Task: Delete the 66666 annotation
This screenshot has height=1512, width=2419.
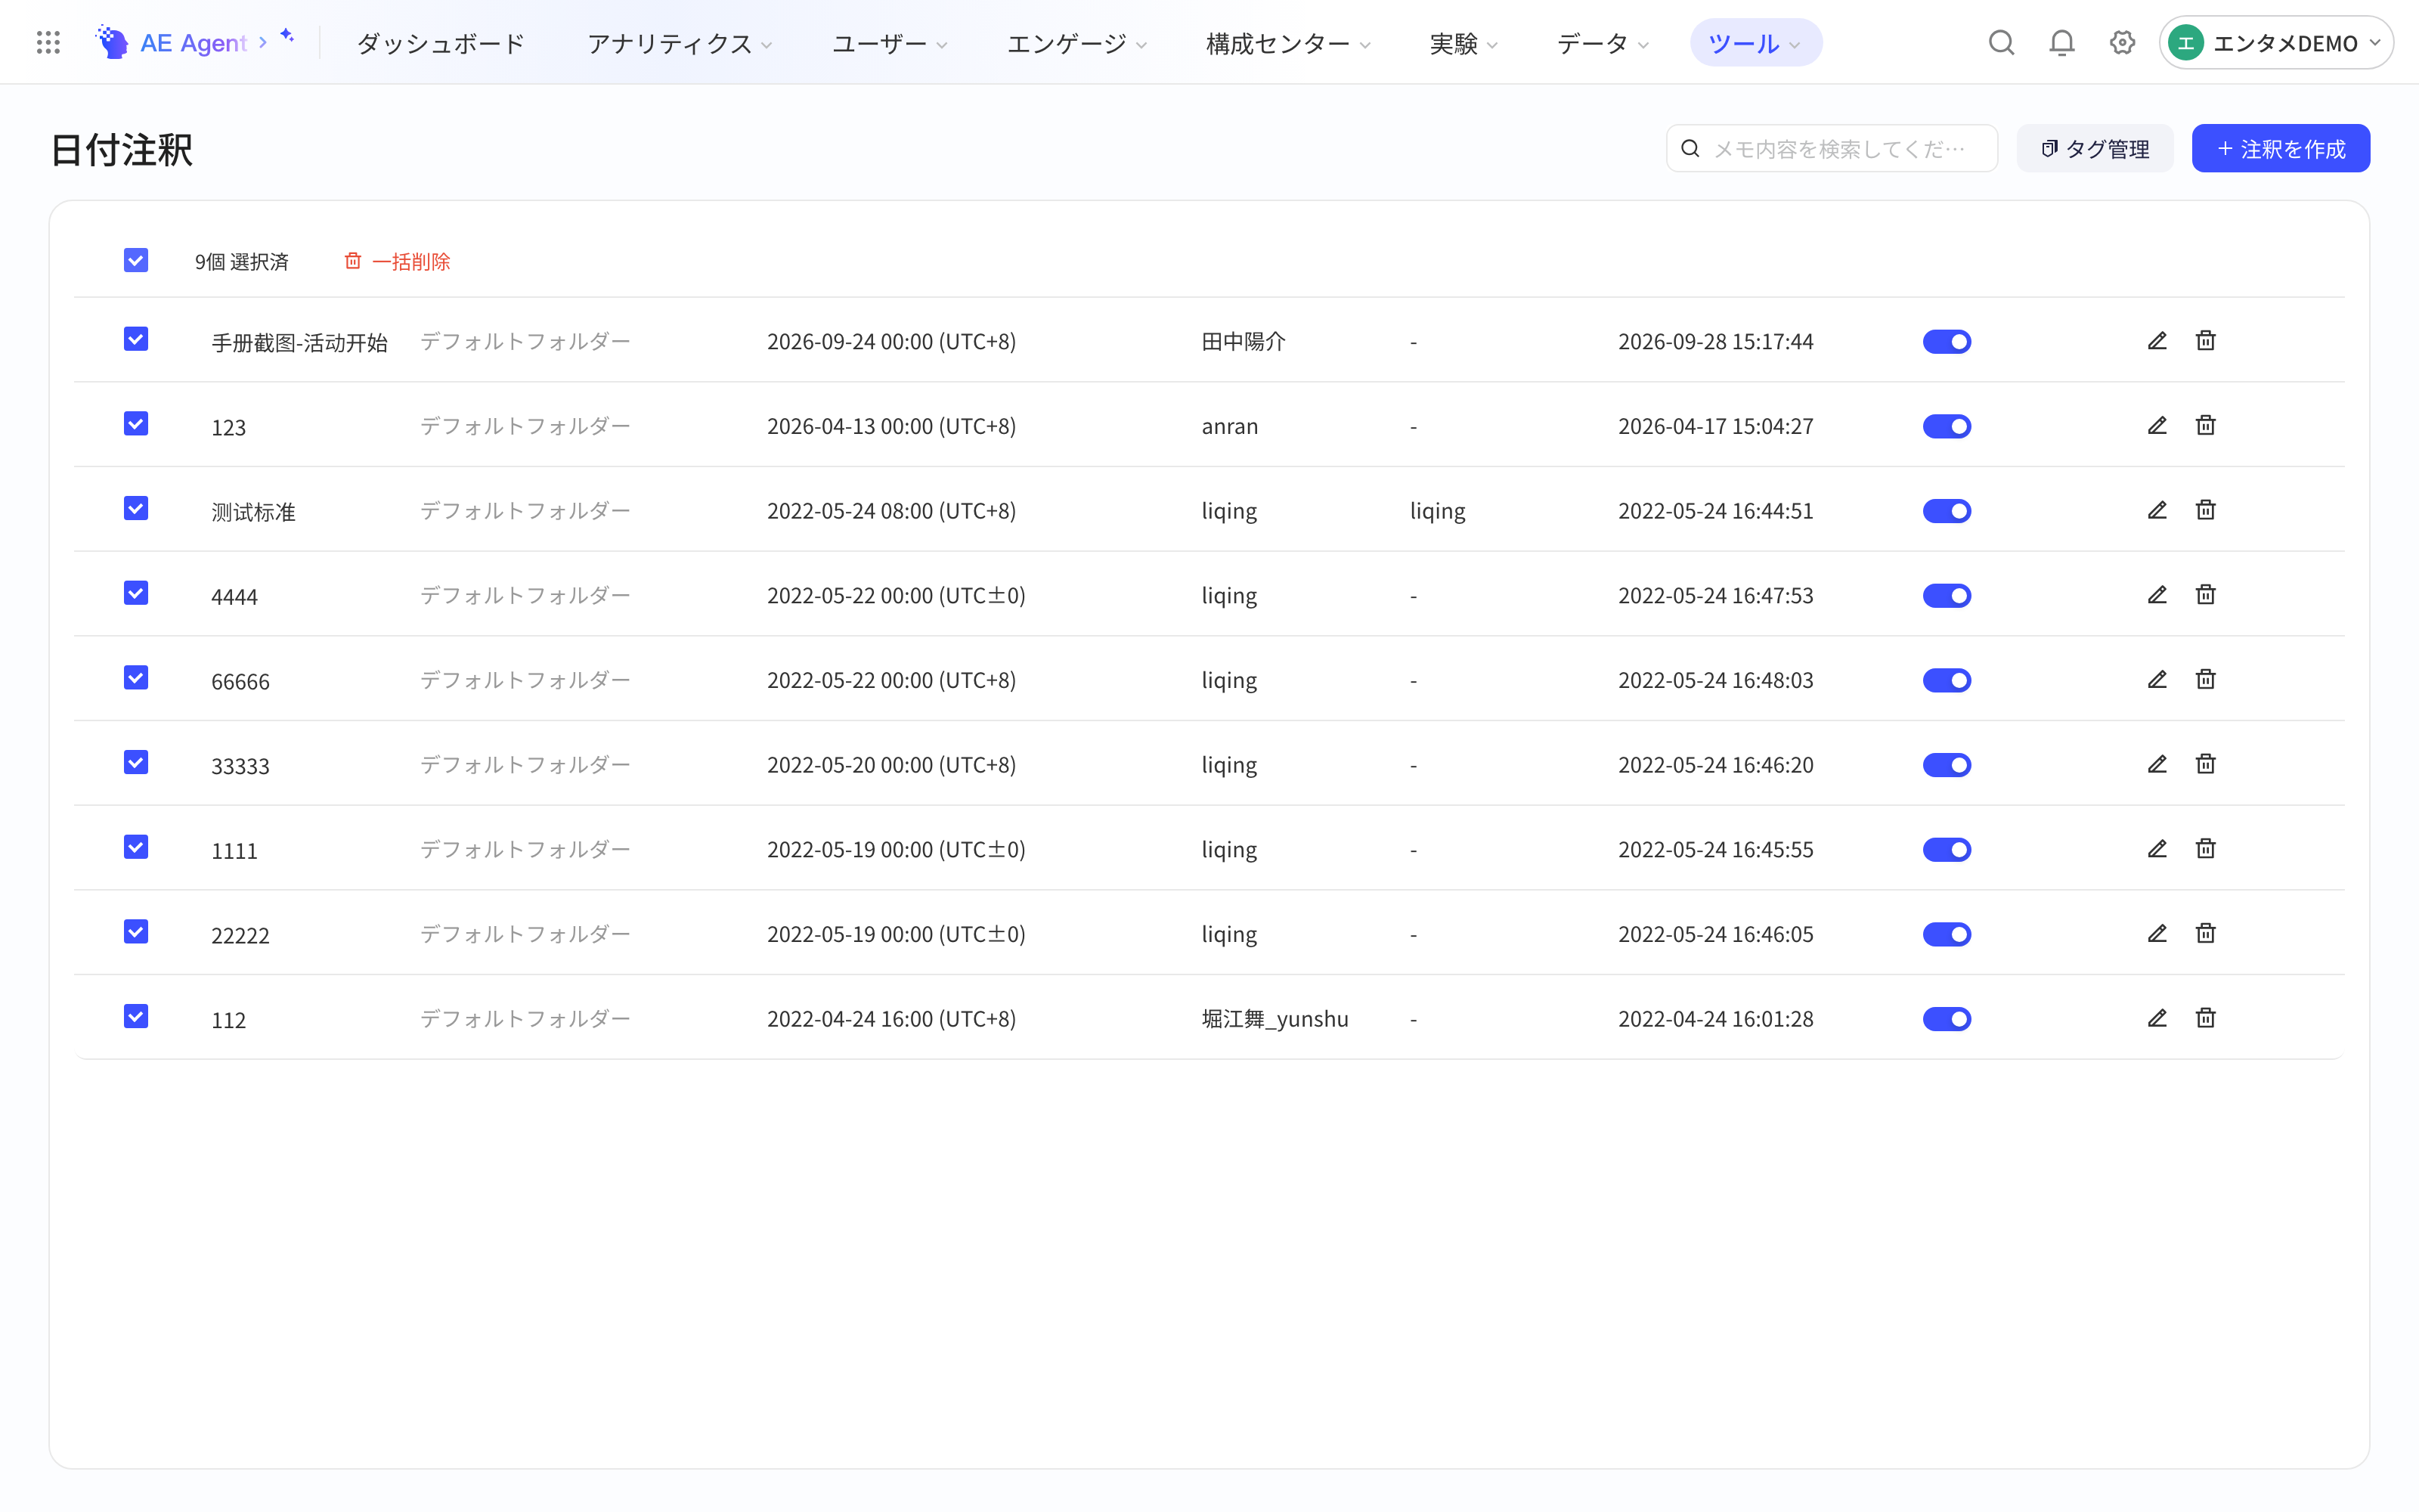Action: tap(2205, 680)
